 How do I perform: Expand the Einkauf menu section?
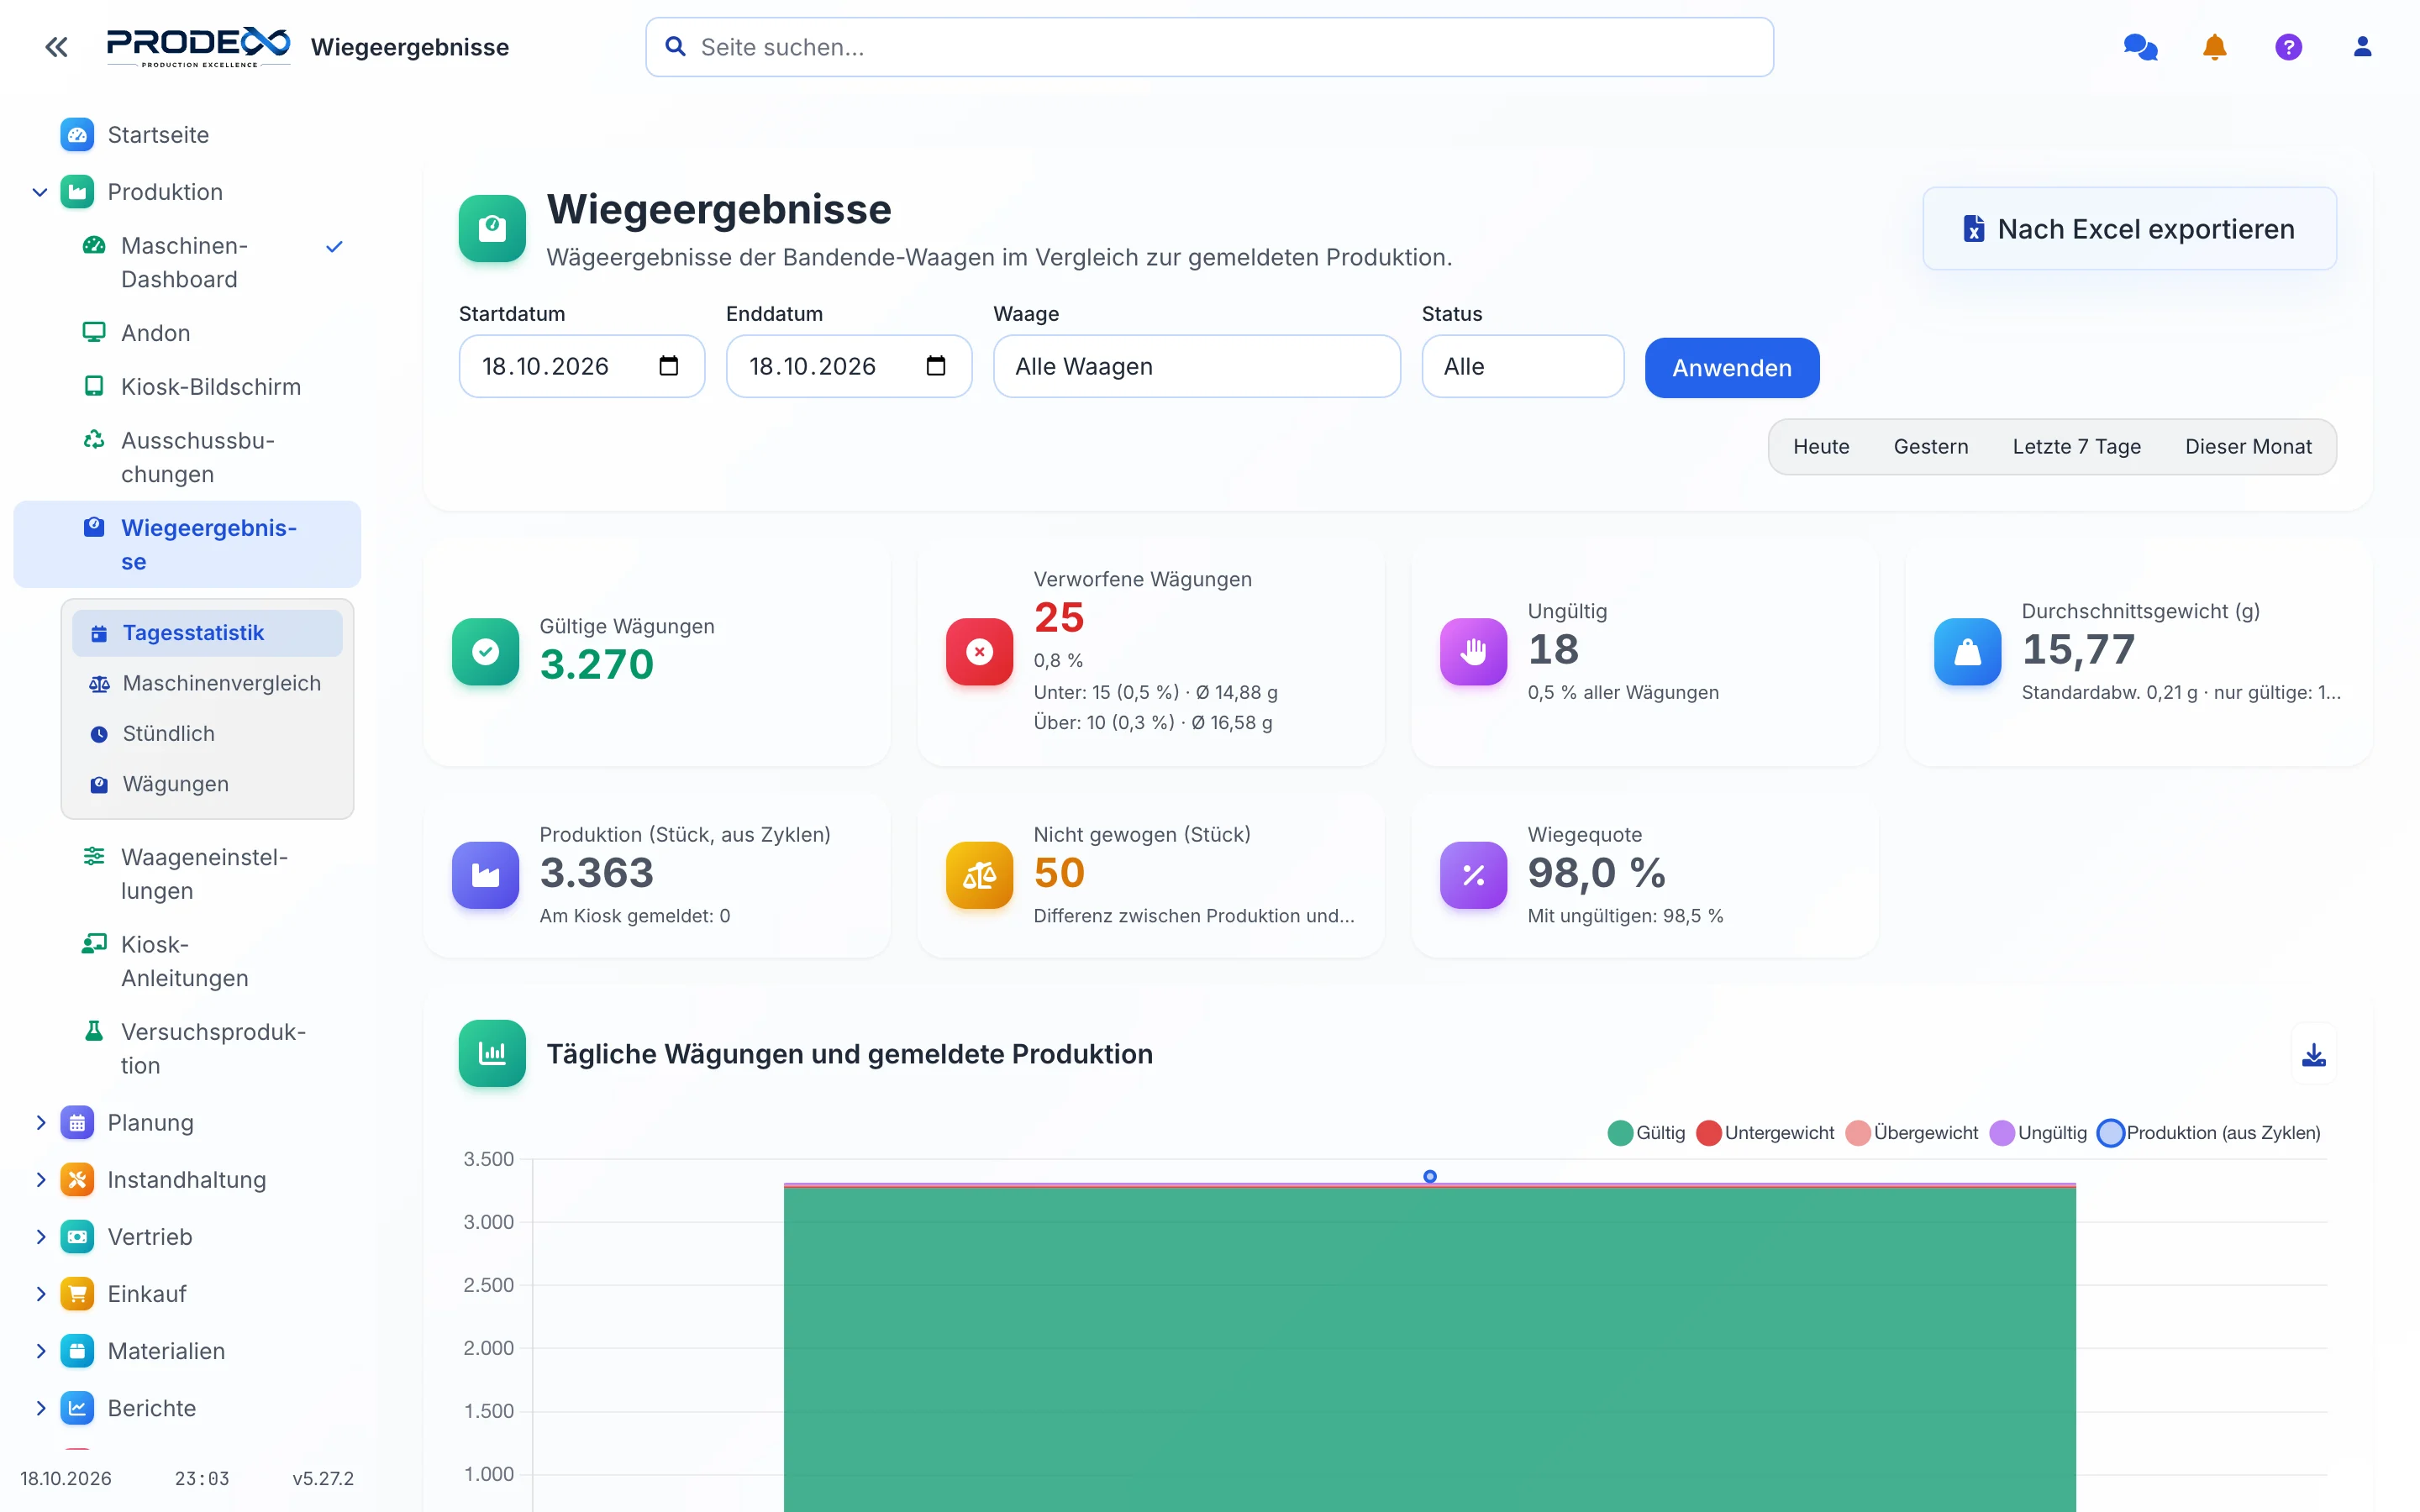click(40, 1294)
